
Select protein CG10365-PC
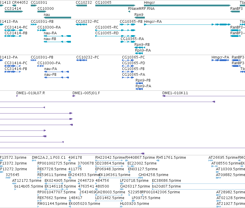coord(133,57)
